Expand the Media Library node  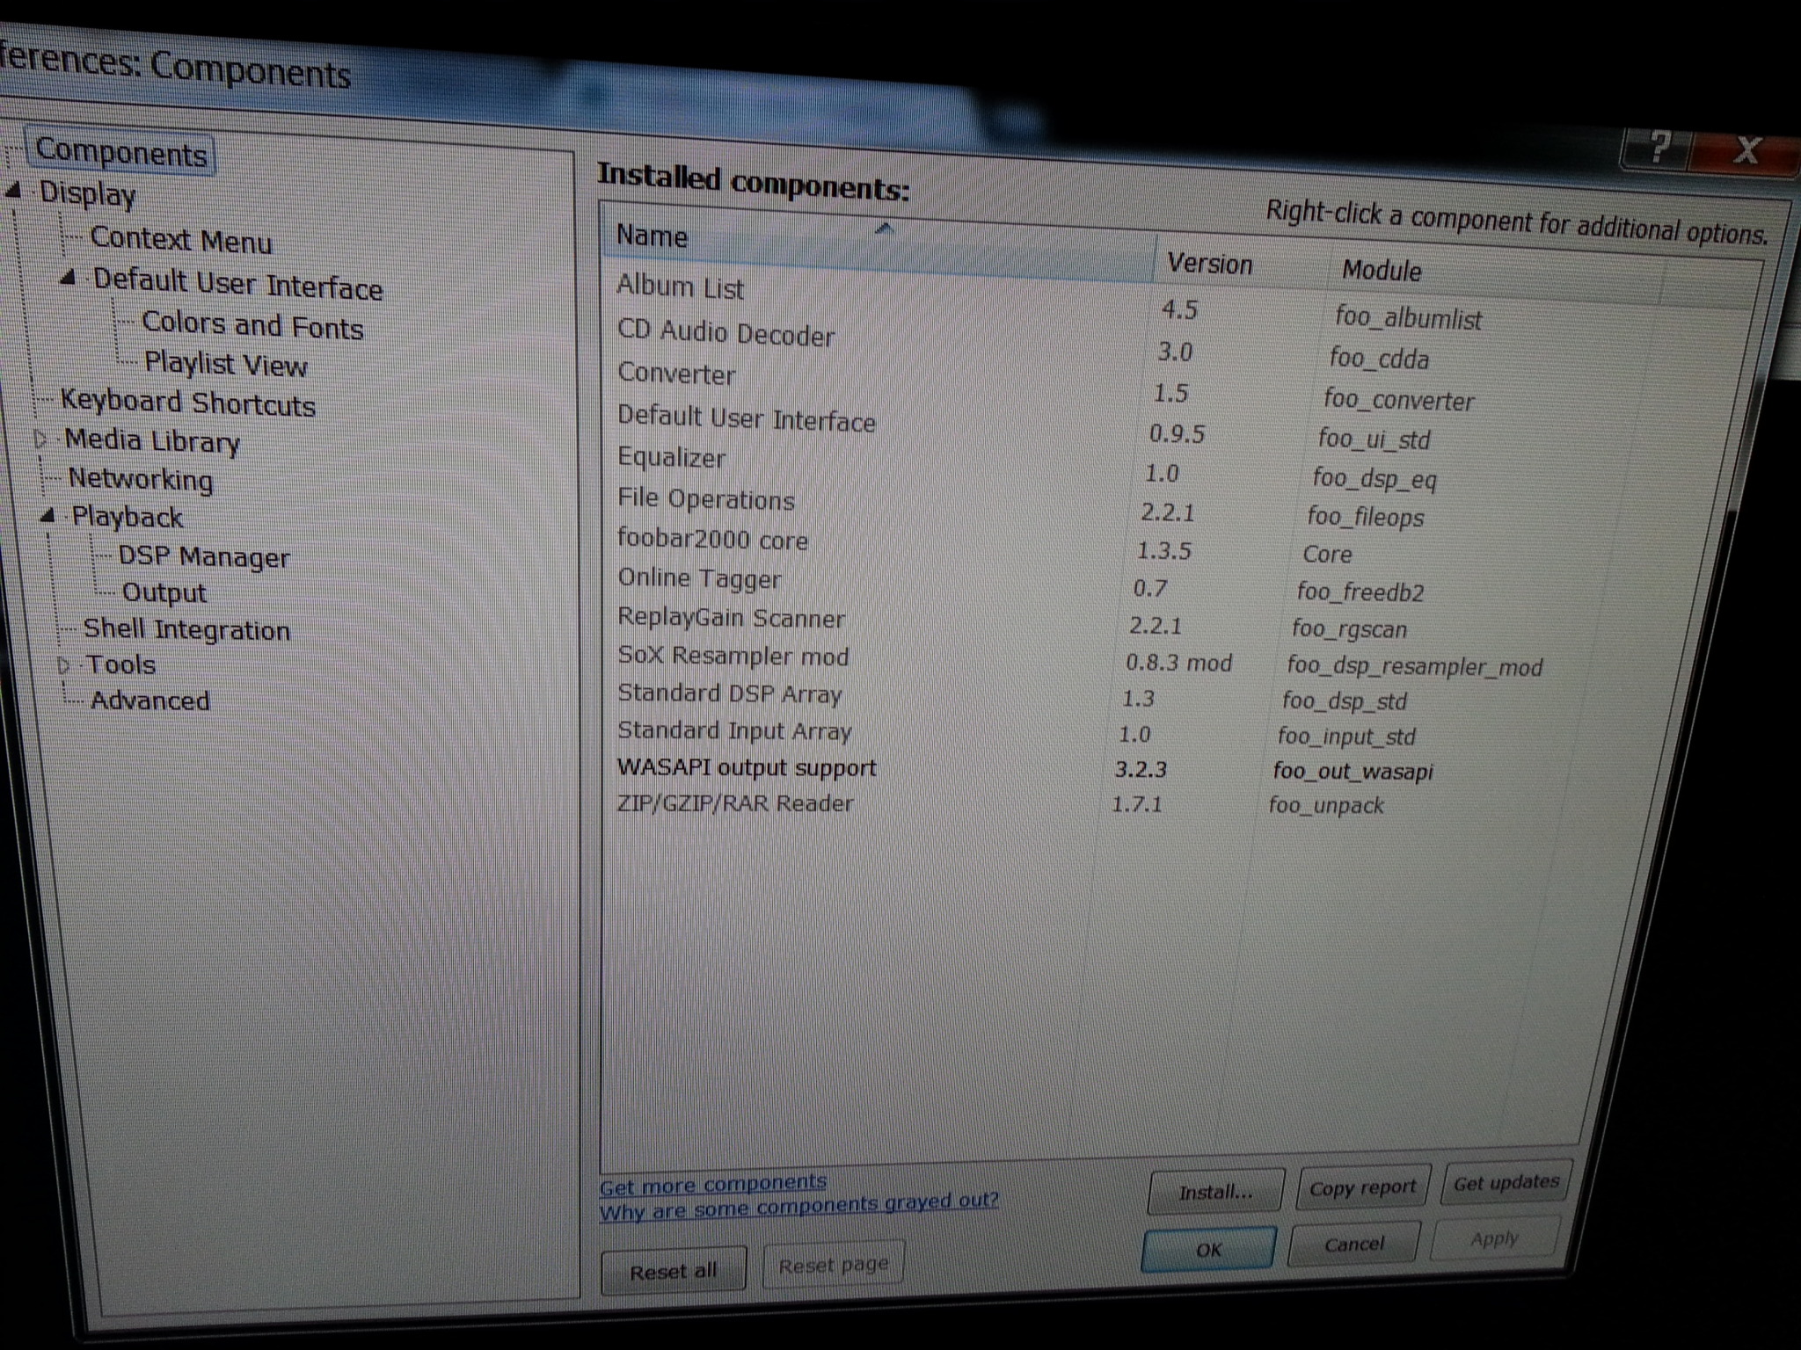click(x=40, y=439)
